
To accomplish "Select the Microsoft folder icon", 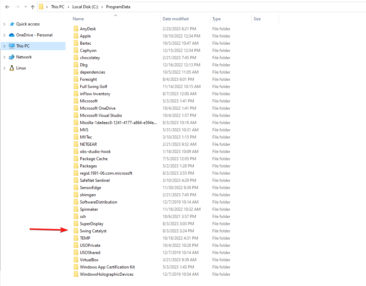I will coord(76,101).
